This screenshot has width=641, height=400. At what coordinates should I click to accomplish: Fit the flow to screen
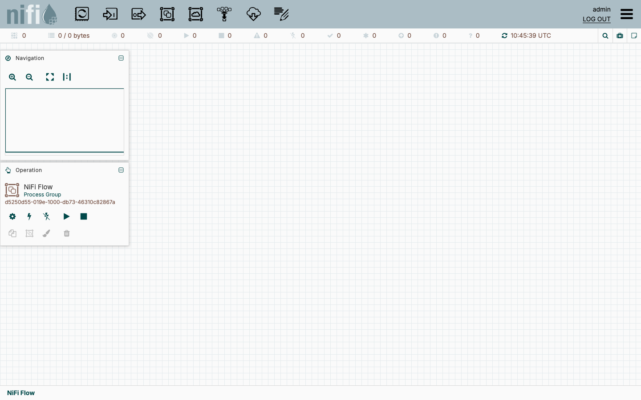[x=50, y=77]
